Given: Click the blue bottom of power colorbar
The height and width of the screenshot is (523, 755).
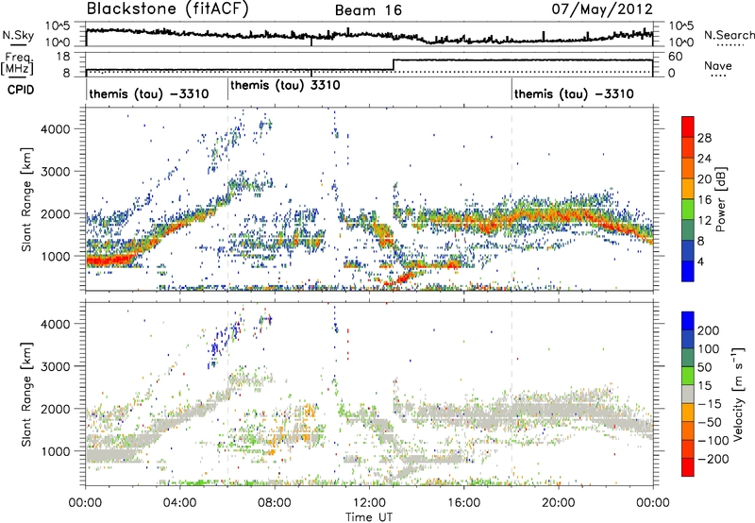Looking at the screenshot, I should click(688, 272).
